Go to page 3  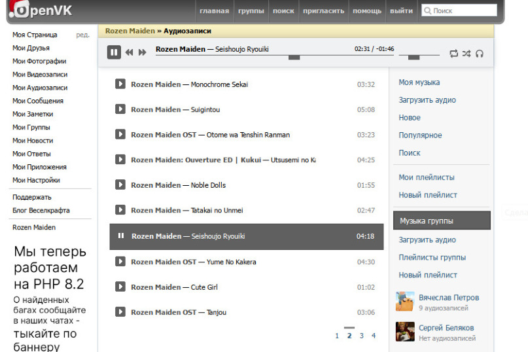[x=361, y=336]
